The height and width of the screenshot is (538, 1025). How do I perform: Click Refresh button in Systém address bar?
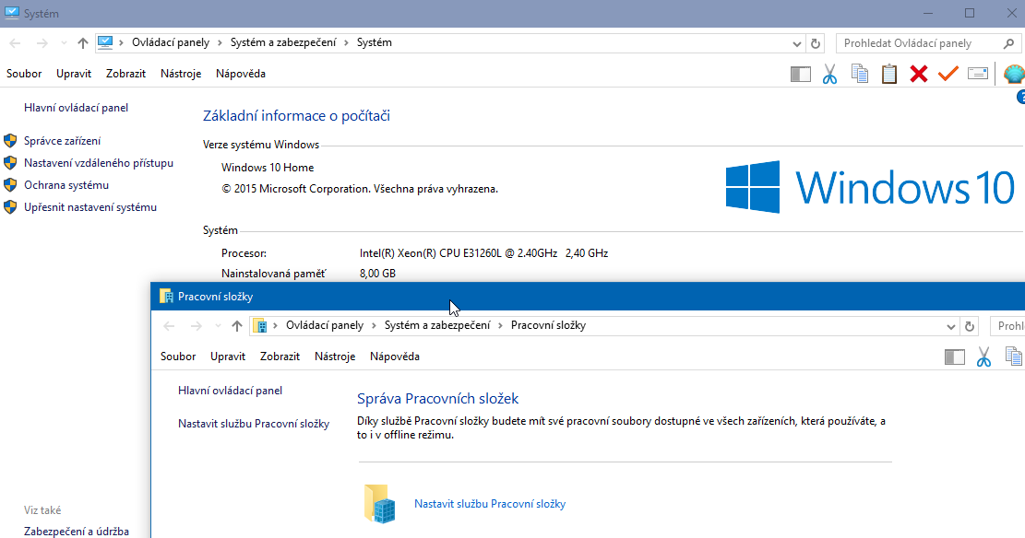[x=816, y=43]
